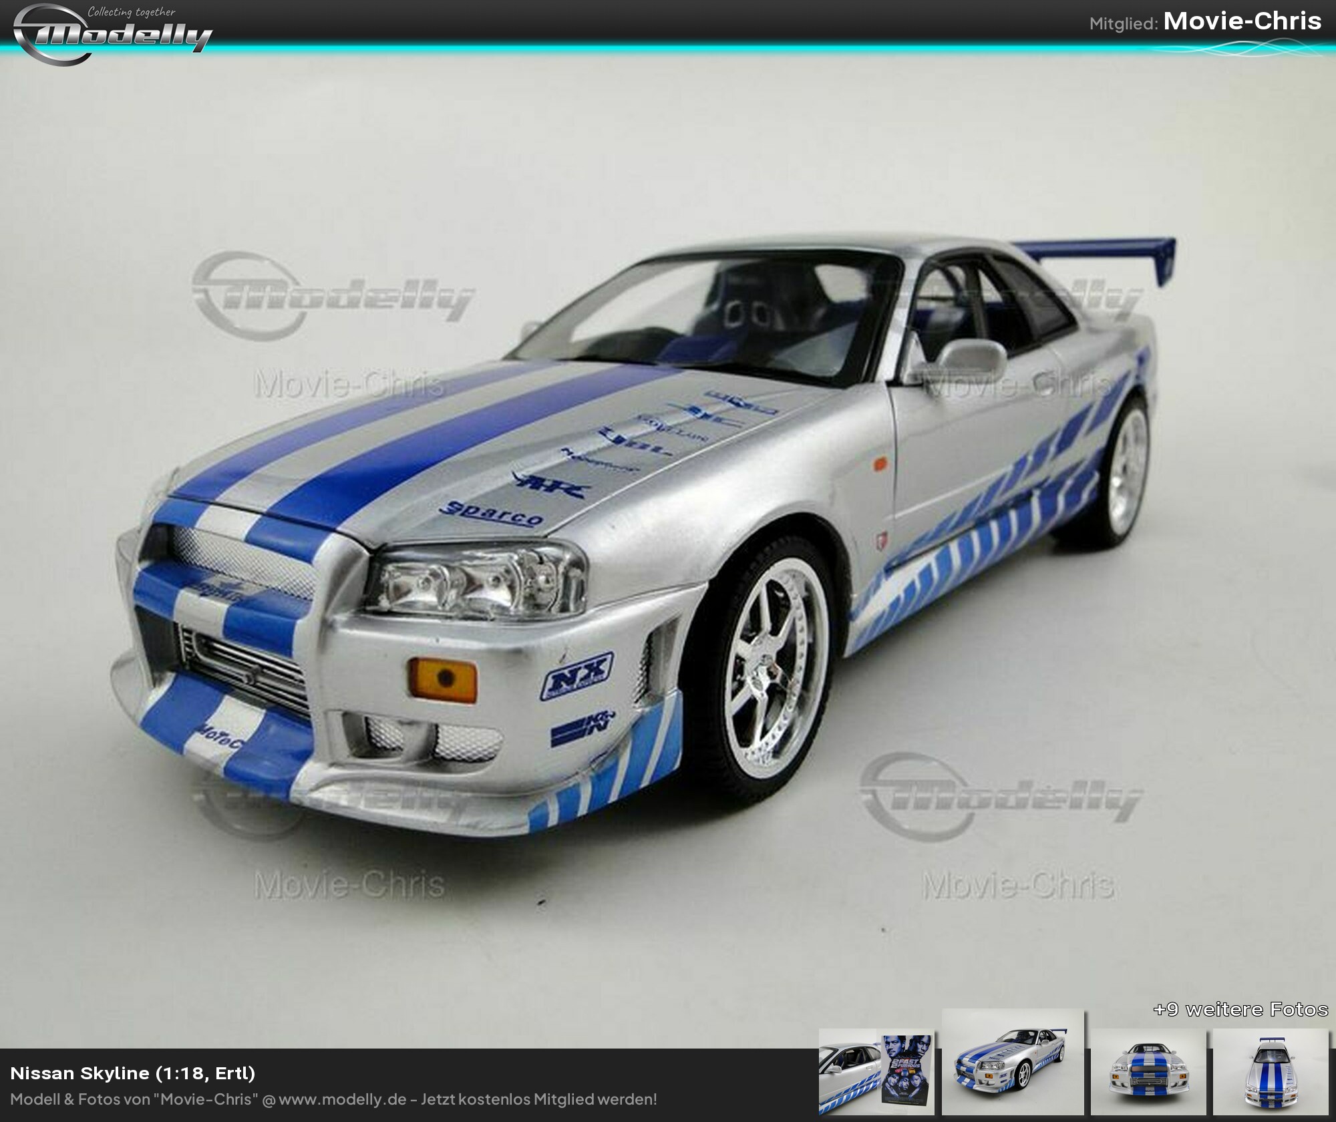Click the Sparco decal on the hood
Screen dimensions: 1336x1122
point(491,513)
